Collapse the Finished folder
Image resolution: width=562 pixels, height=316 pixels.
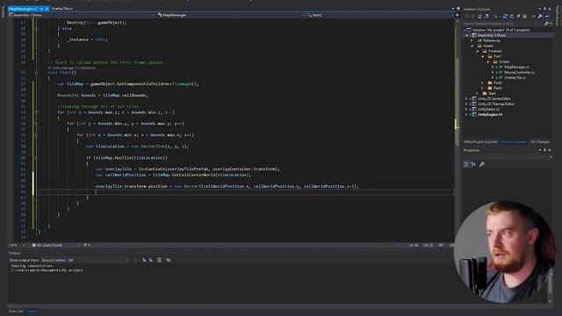pos(478,51)
